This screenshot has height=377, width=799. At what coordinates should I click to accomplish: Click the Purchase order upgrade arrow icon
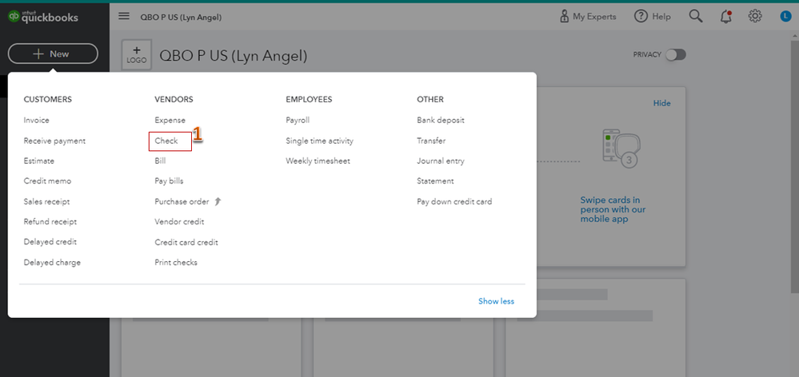tap(218, 201)
